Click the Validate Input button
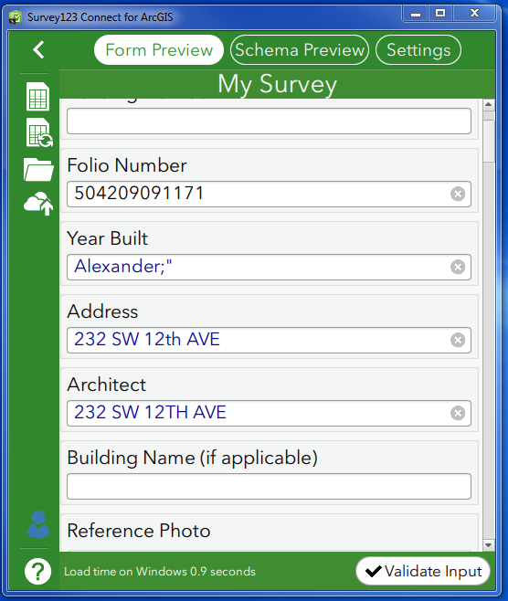Image resolution: width=508 pixels, height=601 pixels. pos(423,571)
